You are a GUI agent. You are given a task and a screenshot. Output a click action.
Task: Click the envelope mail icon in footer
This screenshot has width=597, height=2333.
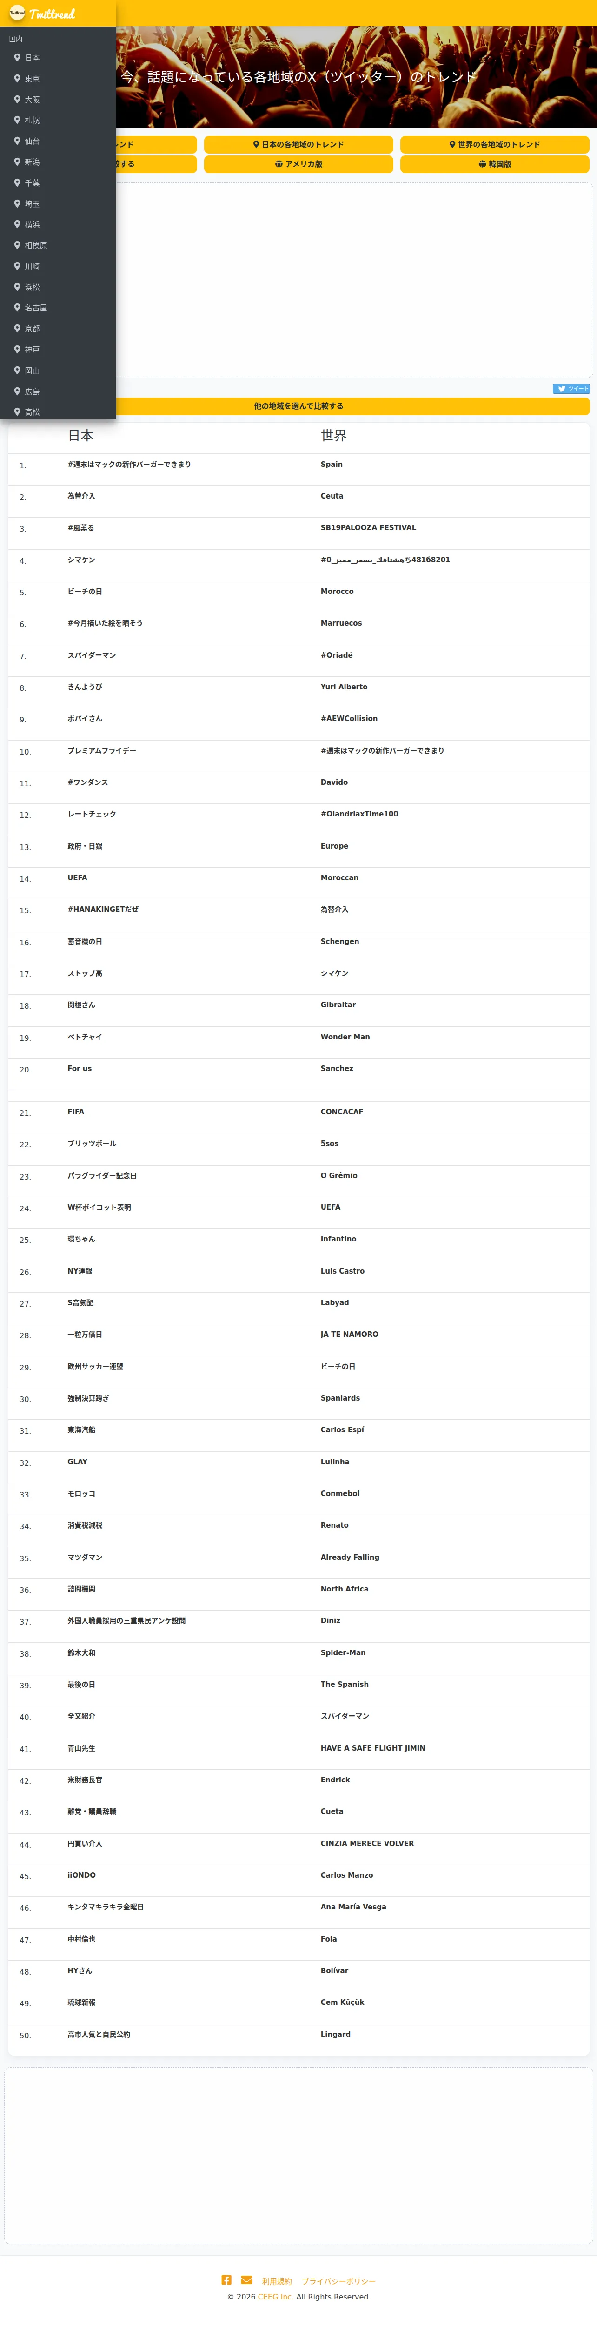247,2279
